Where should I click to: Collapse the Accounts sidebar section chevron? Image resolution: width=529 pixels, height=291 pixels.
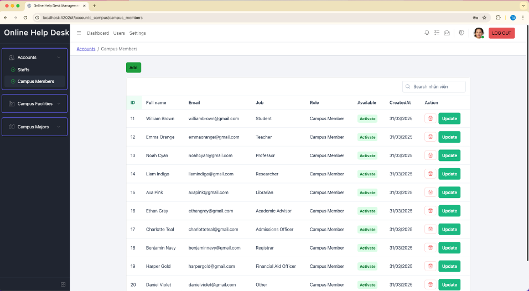pyautogui.click(x=59, y=58)
